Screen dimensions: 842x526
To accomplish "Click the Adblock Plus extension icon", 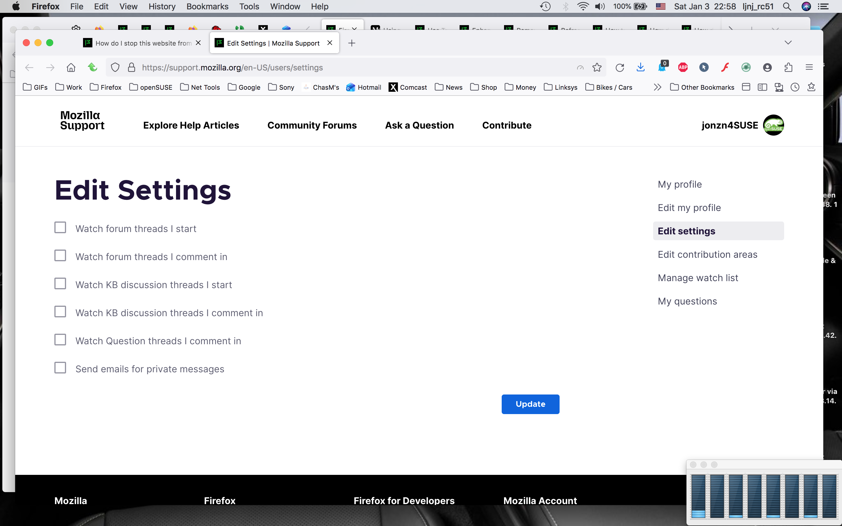I will click(x=683, y=68).
